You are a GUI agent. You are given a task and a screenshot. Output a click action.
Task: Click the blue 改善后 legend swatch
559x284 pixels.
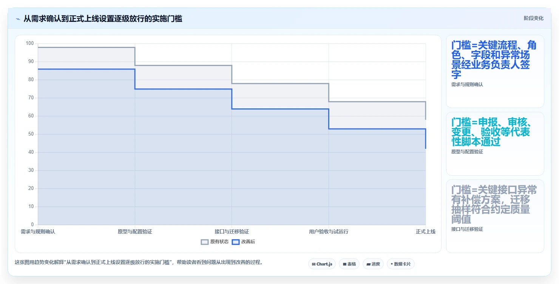point(236,242)
